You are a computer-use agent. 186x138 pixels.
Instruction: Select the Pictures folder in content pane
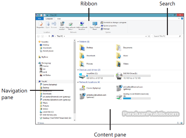click(86, 64)
